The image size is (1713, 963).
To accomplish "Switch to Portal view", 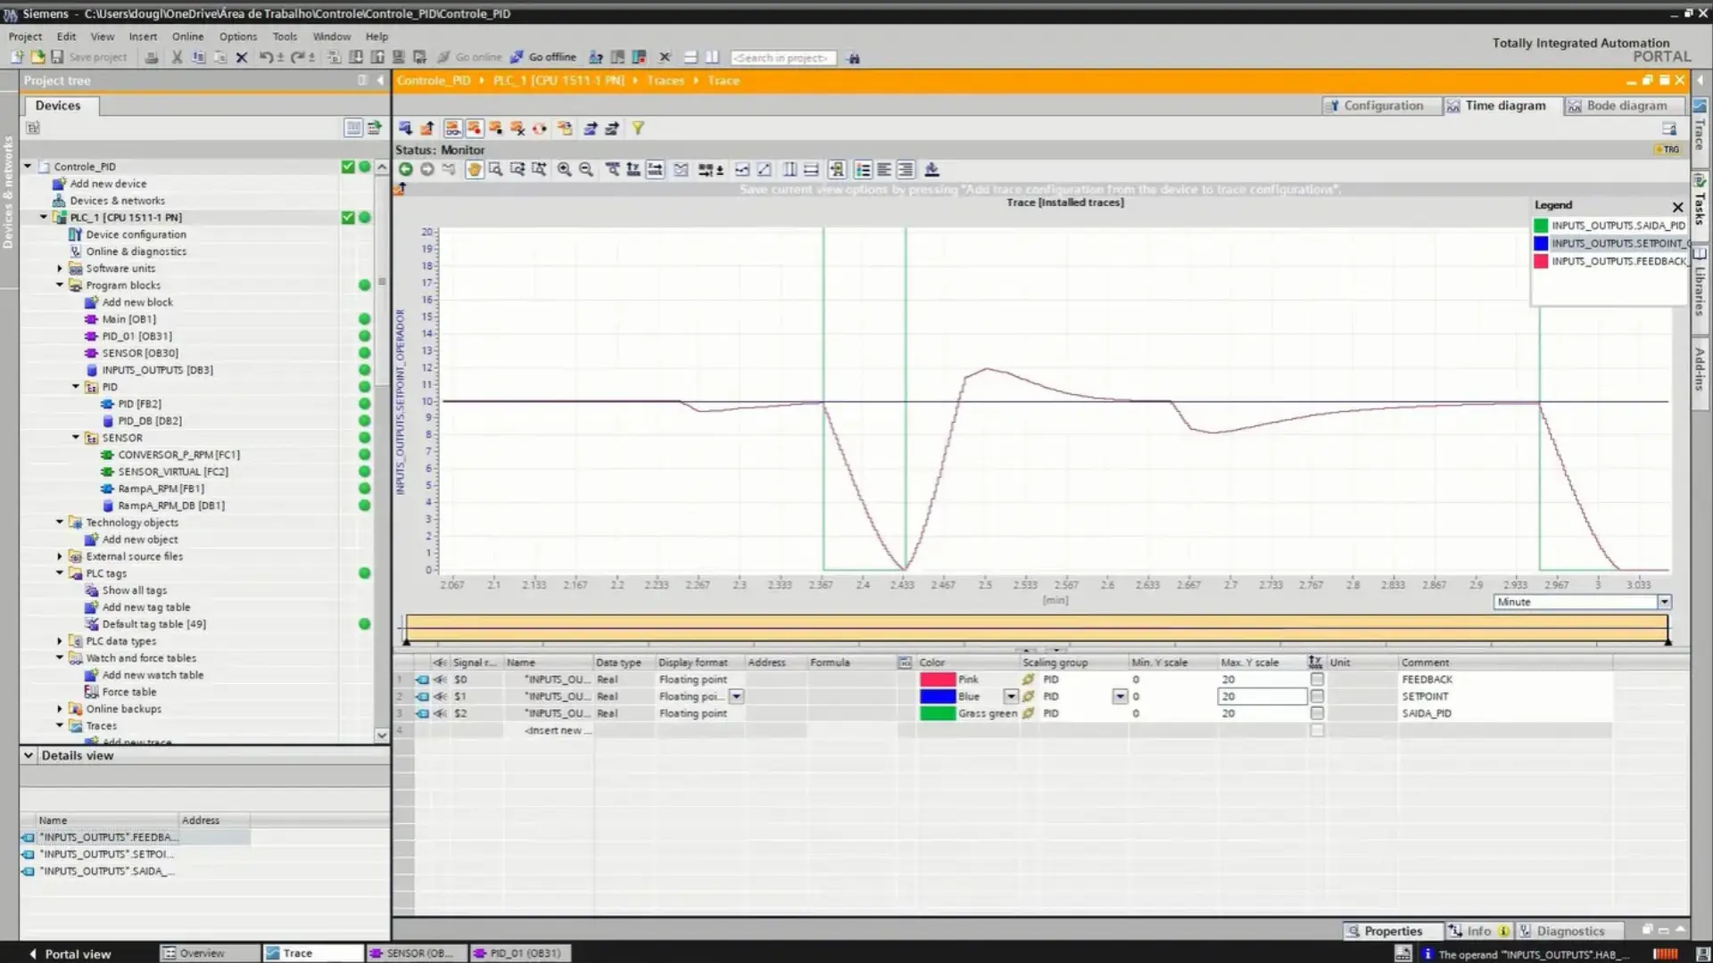I will (70, 953).
